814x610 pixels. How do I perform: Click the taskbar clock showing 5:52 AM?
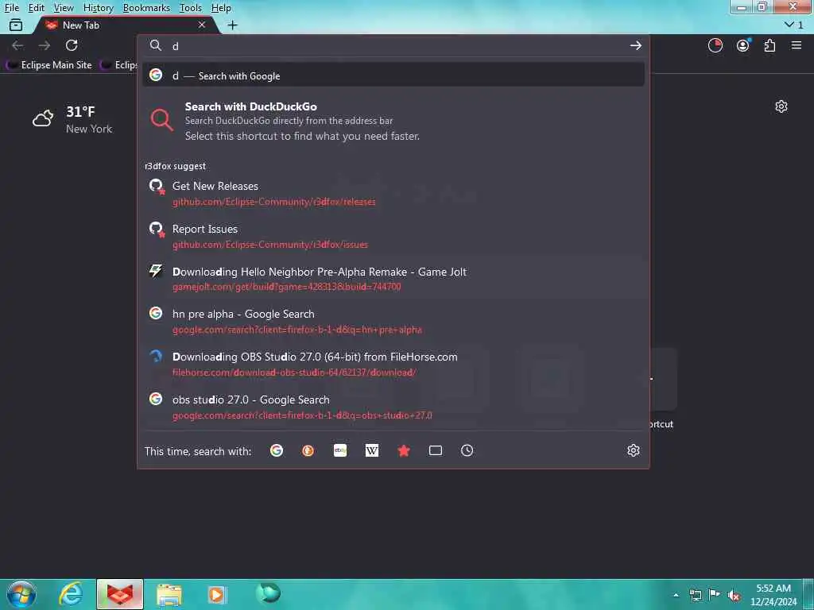pos(773,595)
